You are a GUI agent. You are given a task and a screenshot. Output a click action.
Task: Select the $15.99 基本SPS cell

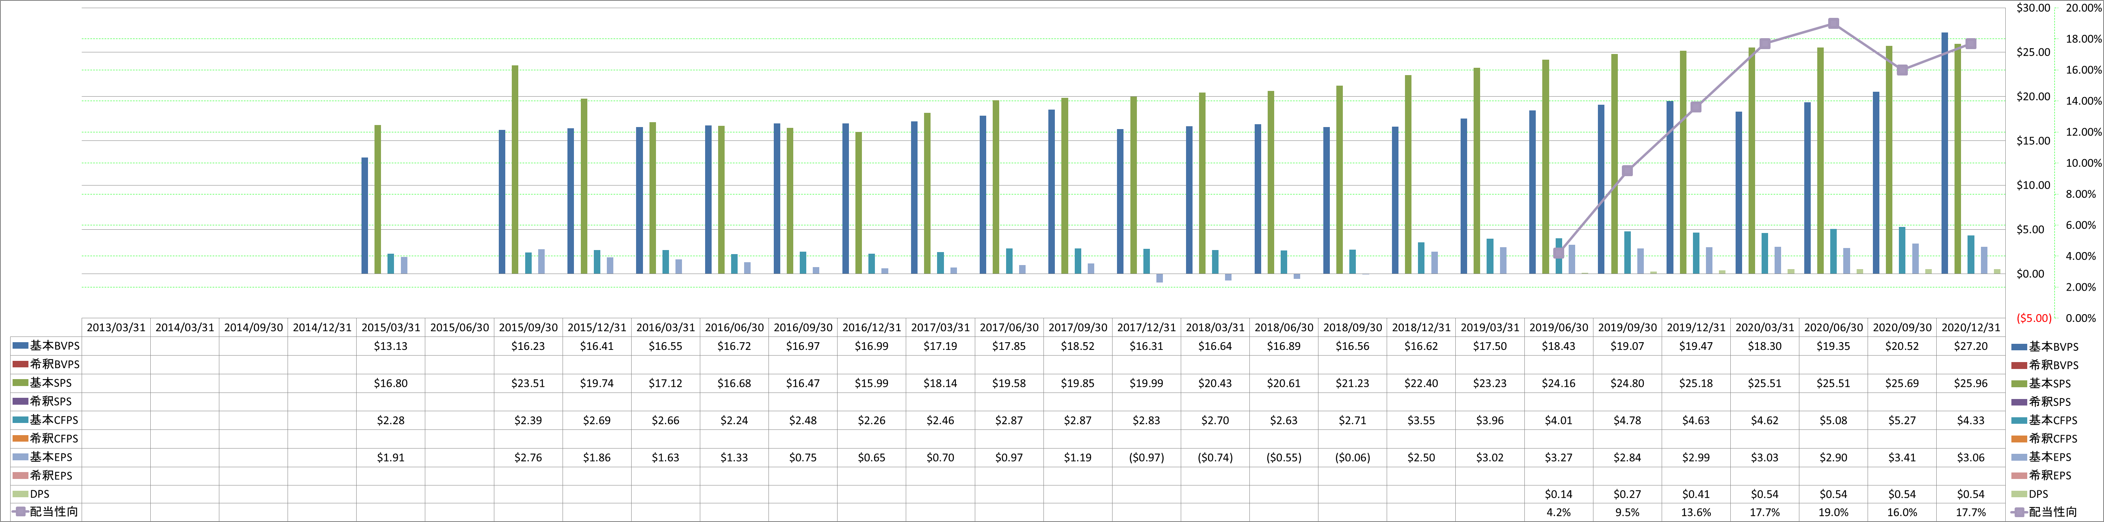pos(872,383)
